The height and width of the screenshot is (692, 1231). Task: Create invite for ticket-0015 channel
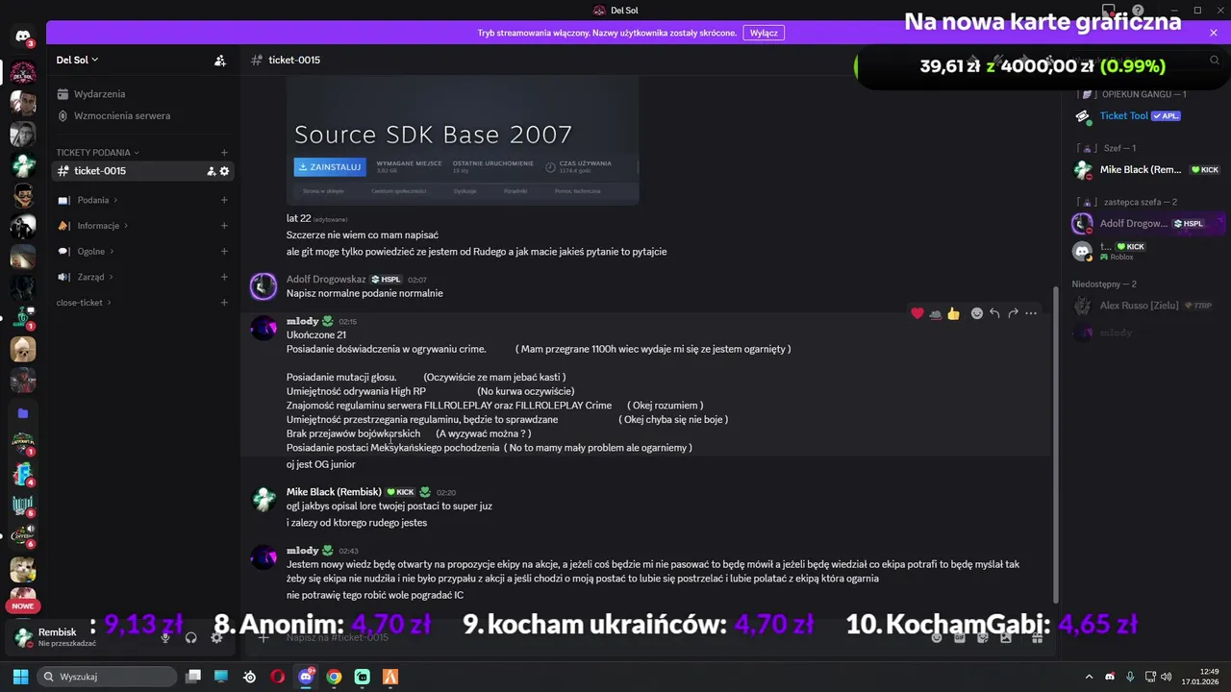(211, 171)
